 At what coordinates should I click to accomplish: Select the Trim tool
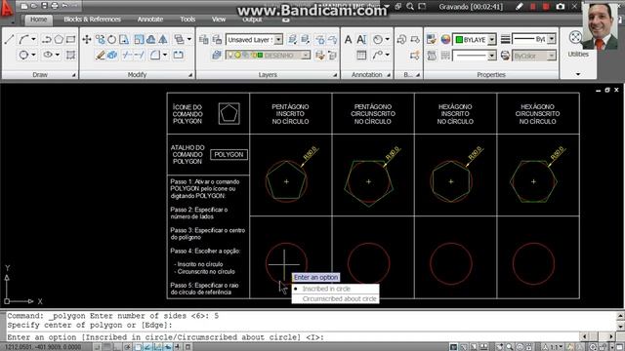click(x=127, y=55)
